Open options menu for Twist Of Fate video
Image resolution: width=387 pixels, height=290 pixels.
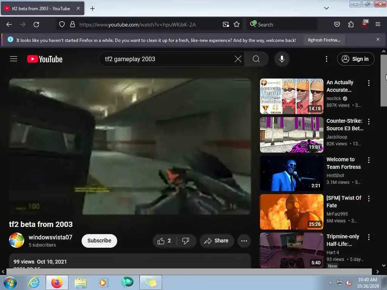[x=369, y=199]
